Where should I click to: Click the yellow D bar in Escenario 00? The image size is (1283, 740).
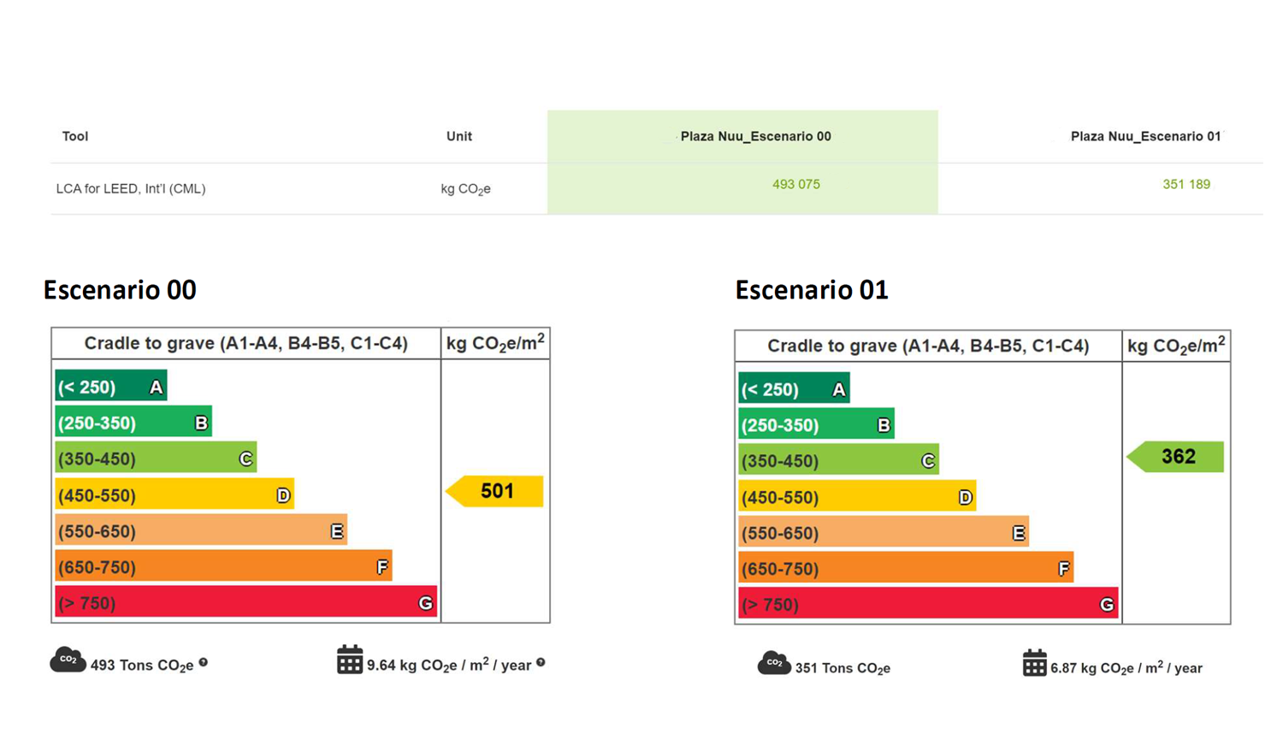coord(174,494)
